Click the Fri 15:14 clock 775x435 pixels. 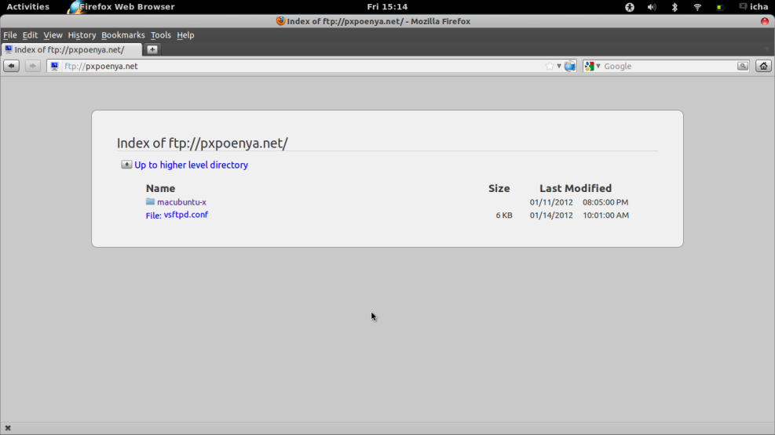tap(387, 7)
